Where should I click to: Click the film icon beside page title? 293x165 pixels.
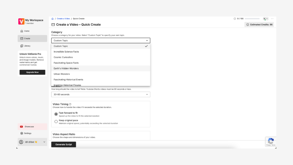[x=53, y=25]
